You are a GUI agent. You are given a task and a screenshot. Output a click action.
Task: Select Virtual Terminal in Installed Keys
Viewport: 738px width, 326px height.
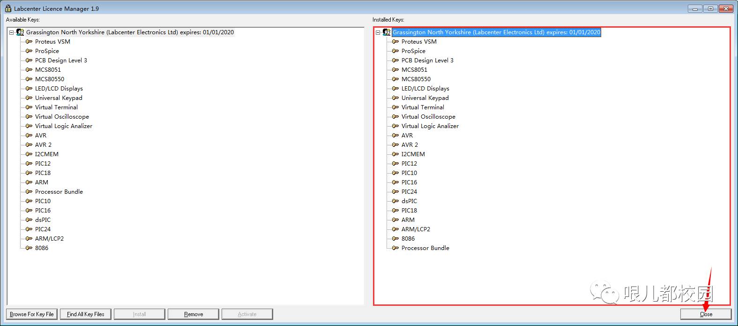point(423,107)
